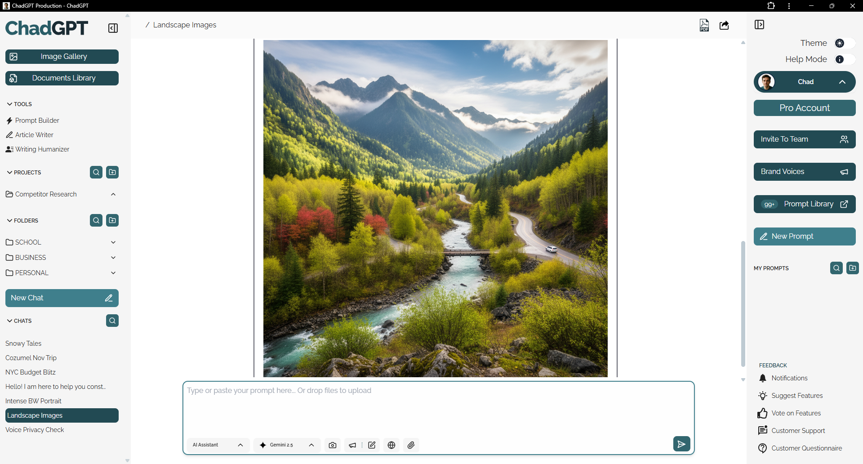863x464 pixels.
Task: Enable web browsing with the globe icon
Action: coord(391,445)
